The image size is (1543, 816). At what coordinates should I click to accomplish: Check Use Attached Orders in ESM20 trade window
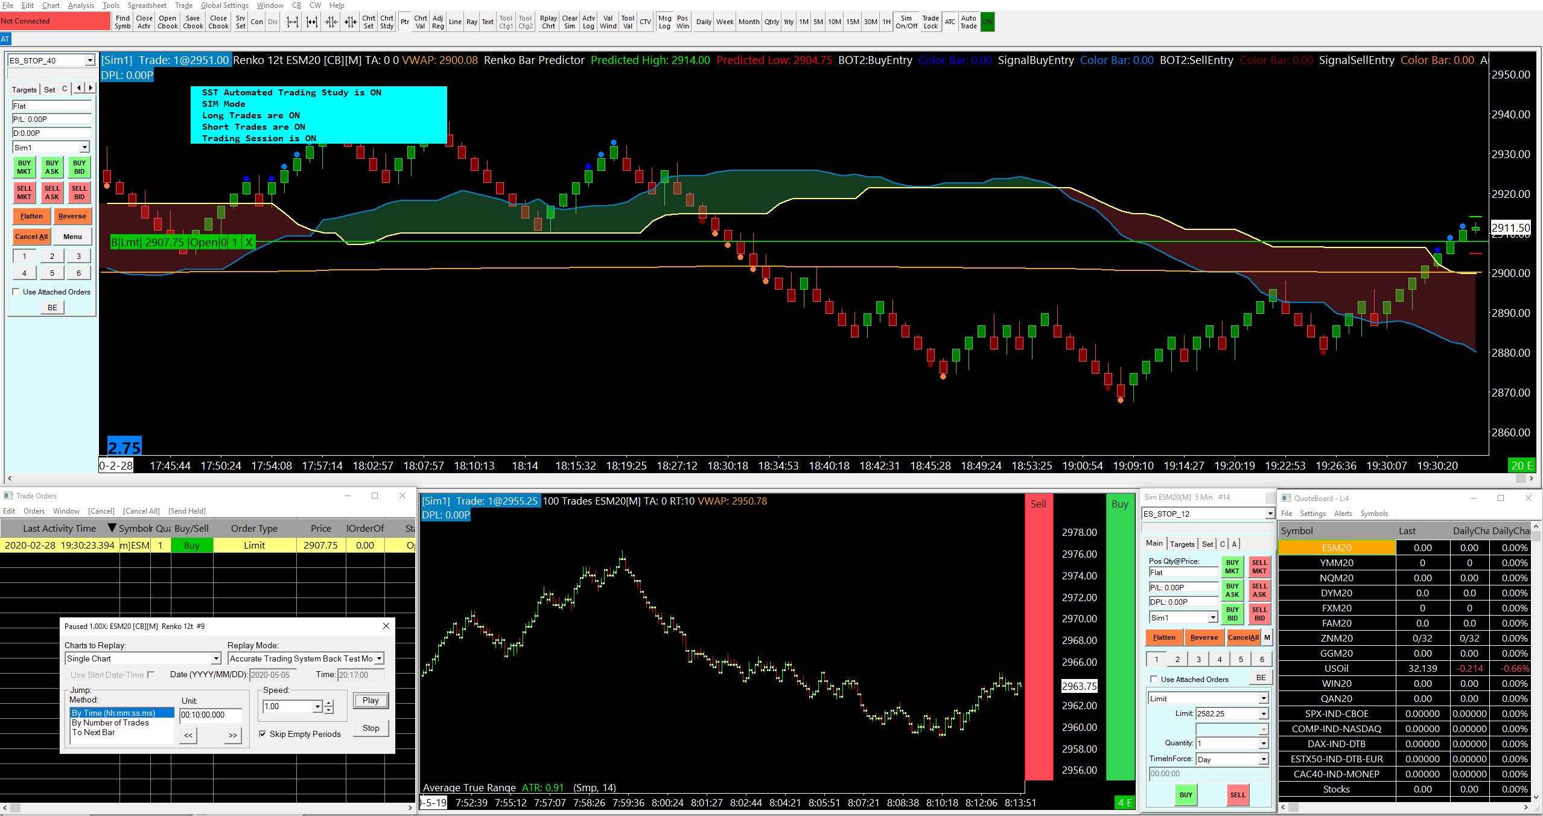1154,679
